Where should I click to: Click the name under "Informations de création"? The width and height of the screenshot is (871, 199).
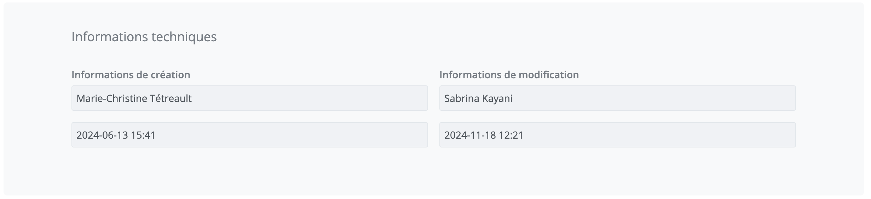click(134, 98)
